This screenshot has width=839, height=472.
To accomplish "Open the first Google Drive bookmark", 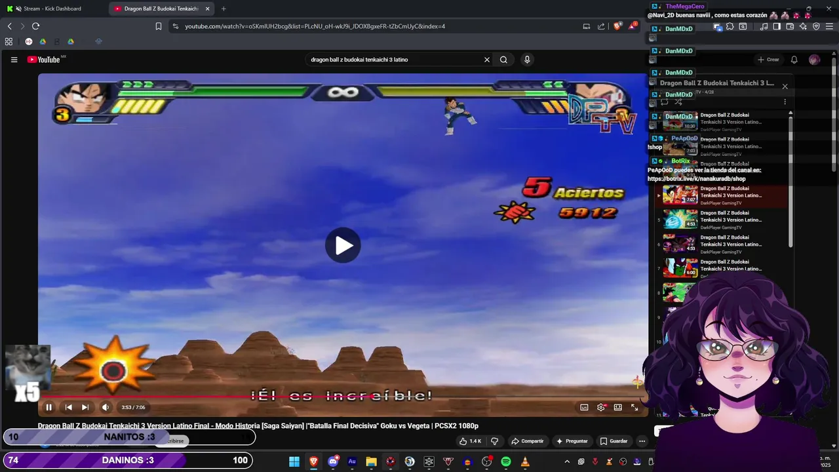I will pos(43,41).
